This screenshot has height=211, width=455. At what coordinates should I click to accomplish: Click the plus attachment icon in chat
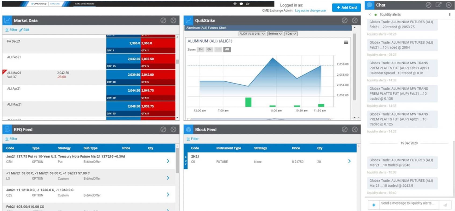(374, 205)
